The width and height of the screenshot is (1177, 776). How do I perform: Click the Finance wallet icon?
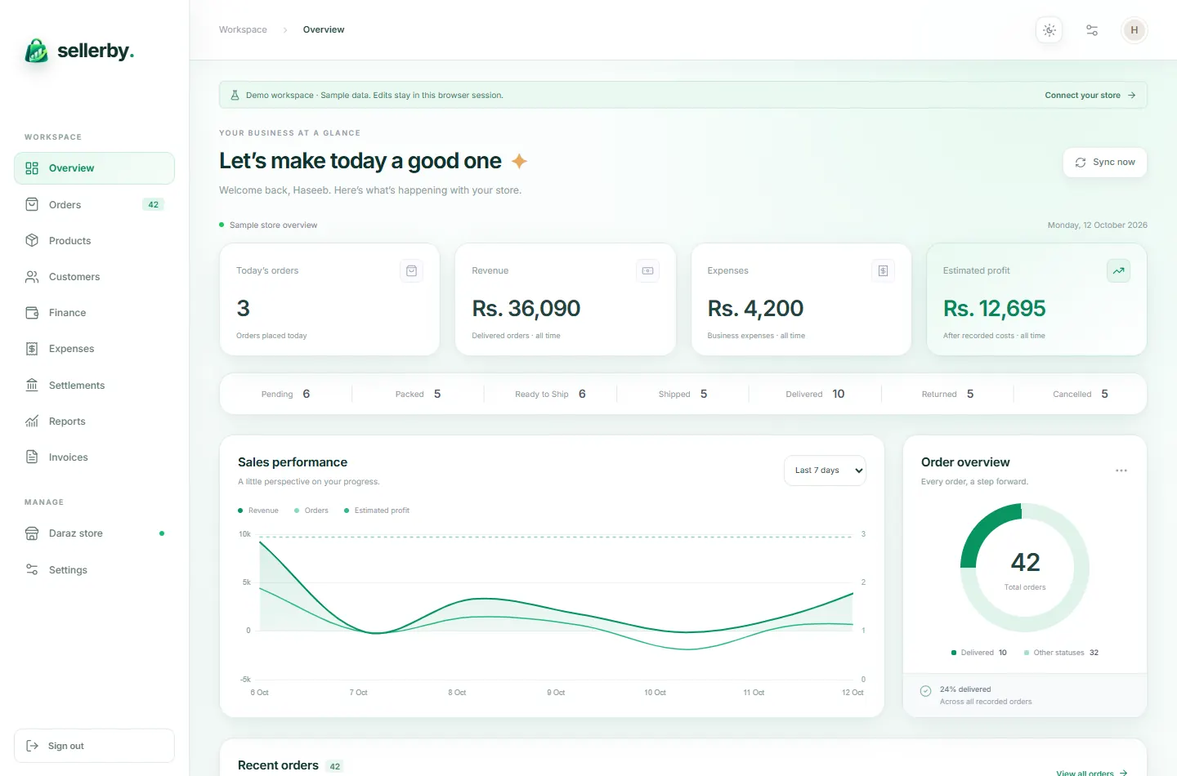coord(32,313)
